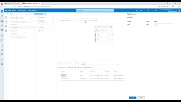The height and width of the screenshot is (102, 181).
Task: Click Succeeded status of If Condition row
Action: click(118, 78)
